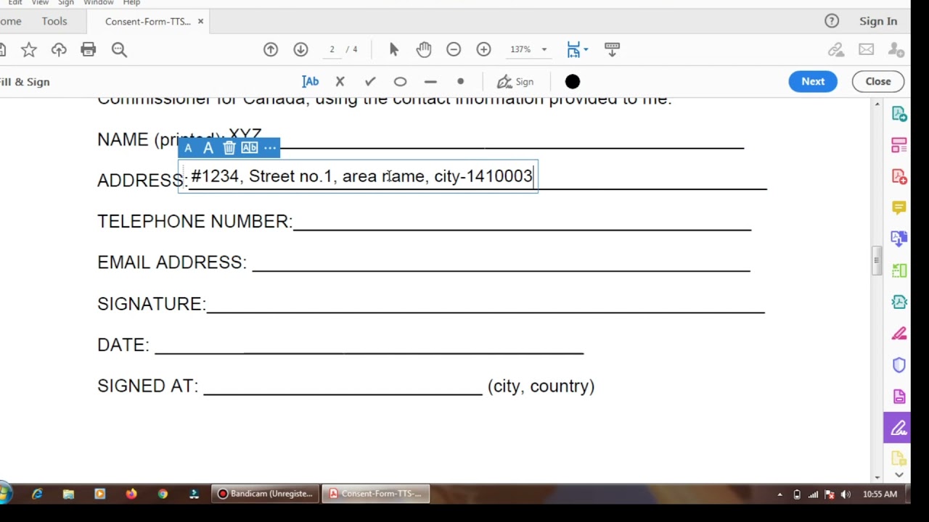The image size is (929, 522).
Task: Open the View menu
Action: click(40, 3)
